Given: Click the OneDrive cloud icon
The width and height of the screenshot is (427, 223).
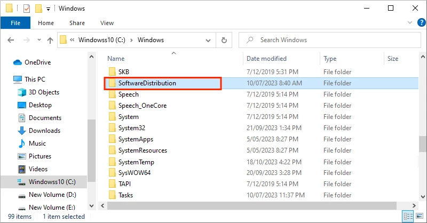Looking at the screenshot, I should [18, 62].
